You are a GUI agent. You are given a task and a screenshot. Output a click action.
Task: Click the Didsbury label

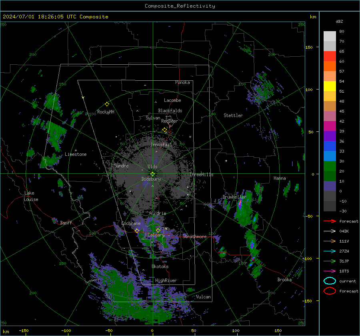pos(151,179)
